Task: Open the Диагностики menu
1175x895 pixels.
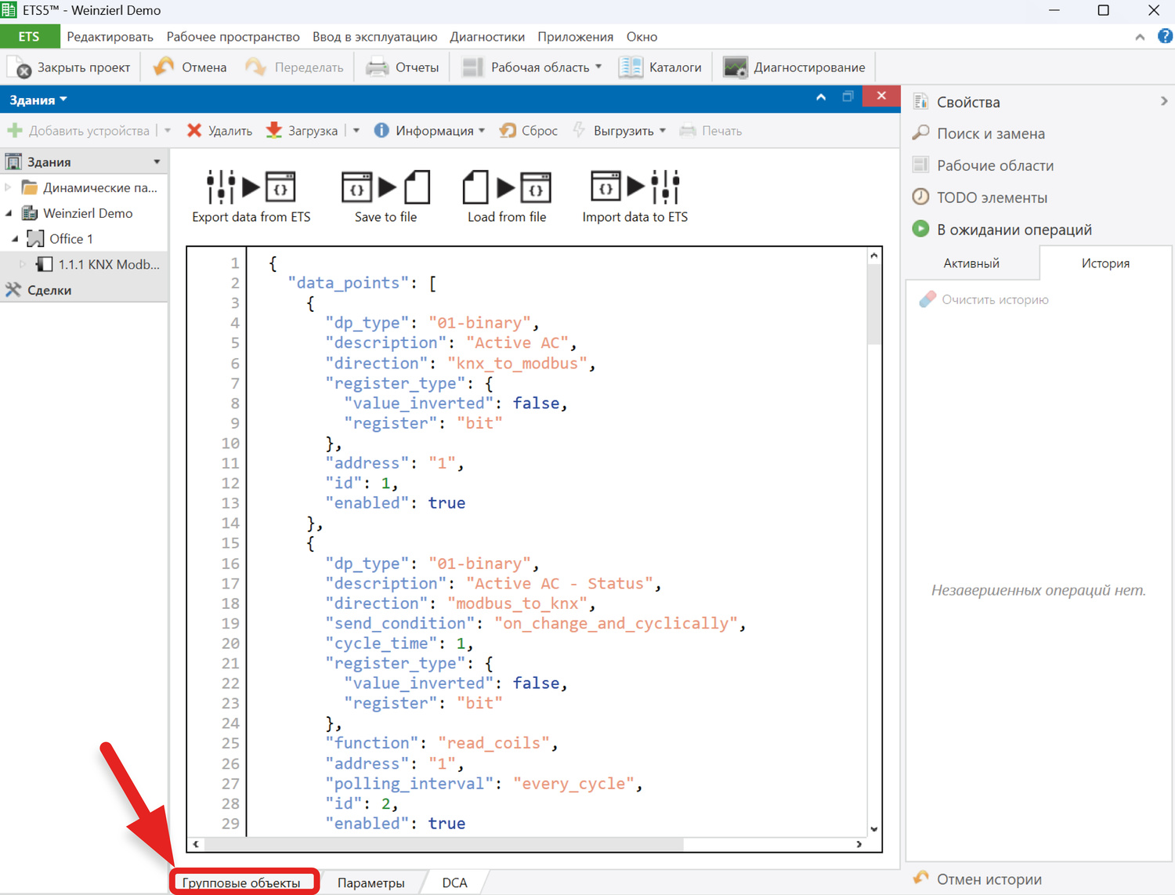Action: (486, 37)
